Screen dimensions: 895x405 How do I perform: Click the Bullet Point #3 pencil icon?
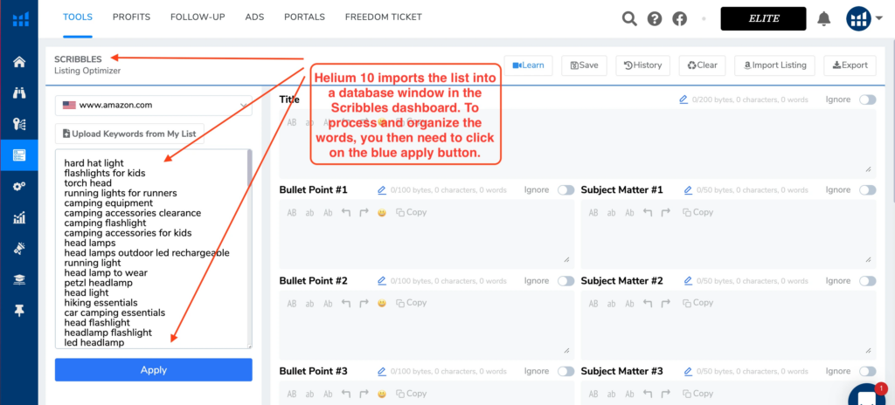[382, 371]
